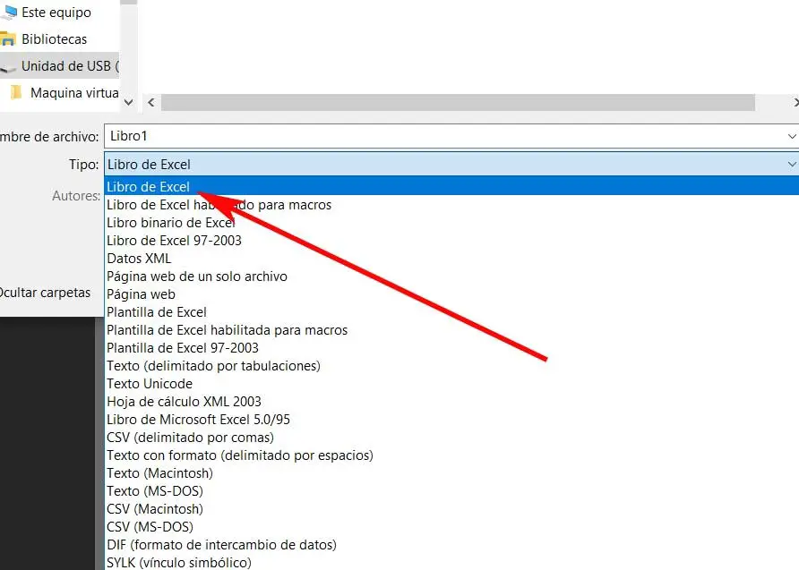Click the 'Maquina virtua' folder icon
Image resolution: width=799 pixels, height=570 pixels.
click(16, 93)
